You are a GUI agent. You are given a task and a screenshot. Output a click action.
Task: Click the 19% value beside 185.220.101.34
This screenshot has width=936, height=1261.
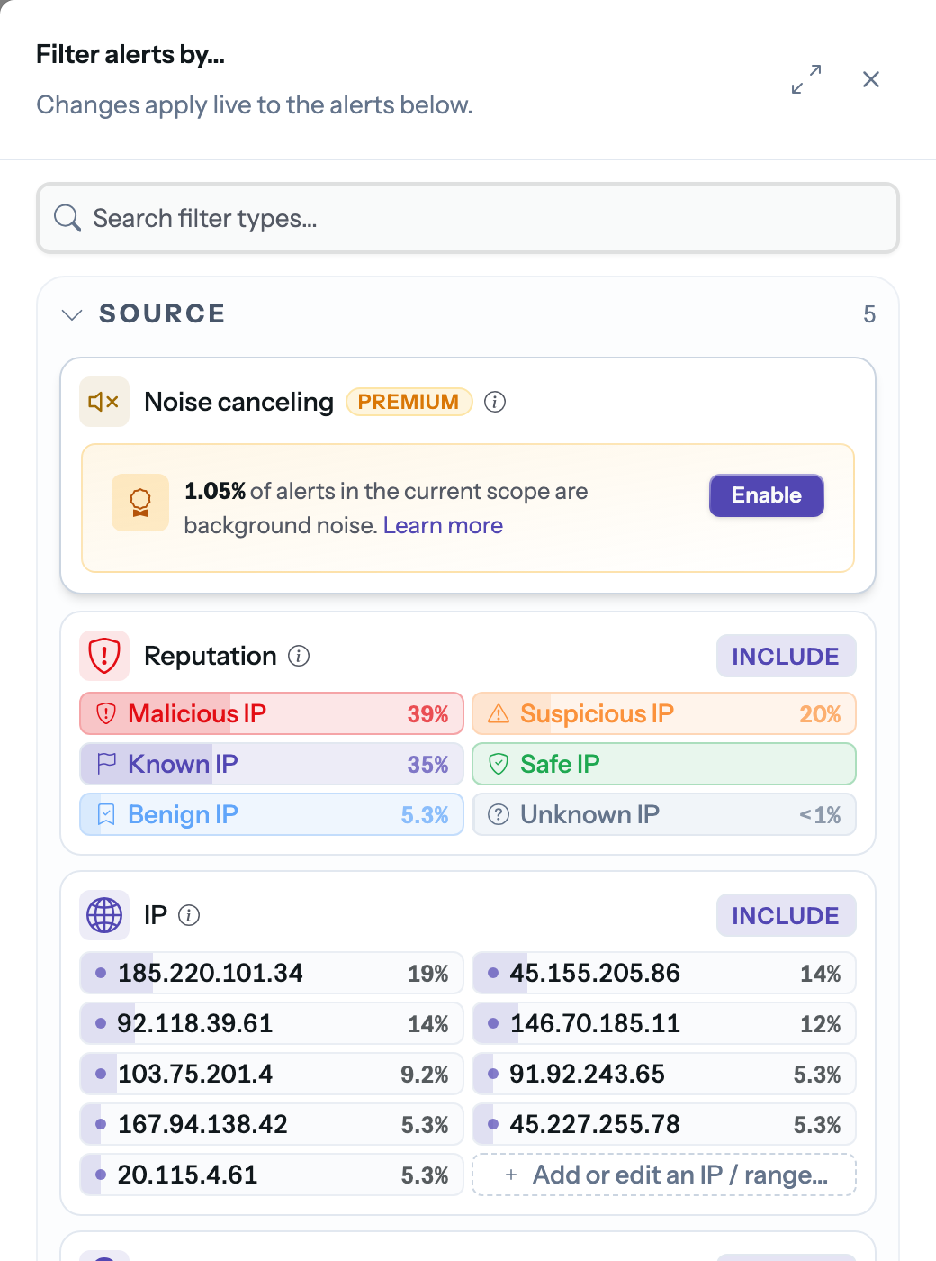click(428, 974)
